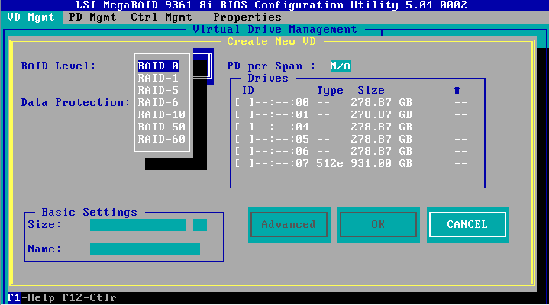The height and width of the screenshot is (305, 549).
Task: Focus the Name input field
Action: (145, 249)
